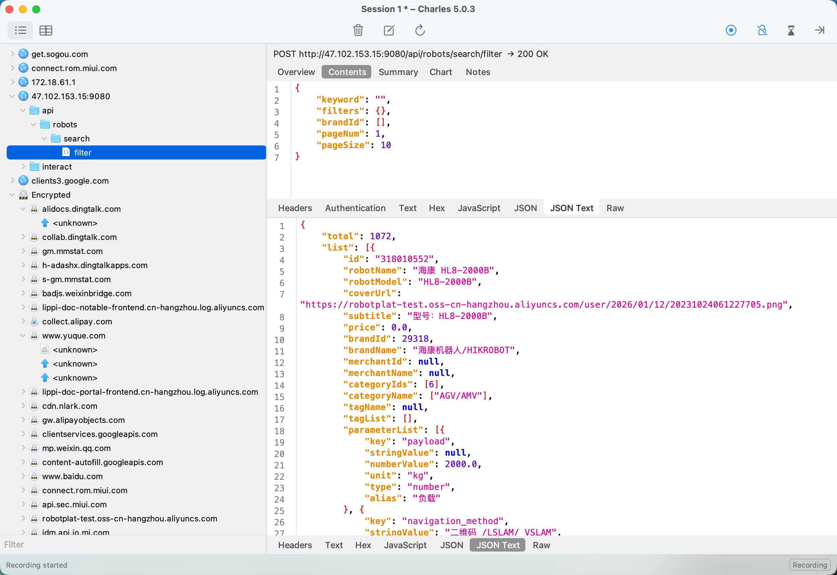Select response JSON tab at bottom
This screenshot has height=575, width=837.
[451, 545]
